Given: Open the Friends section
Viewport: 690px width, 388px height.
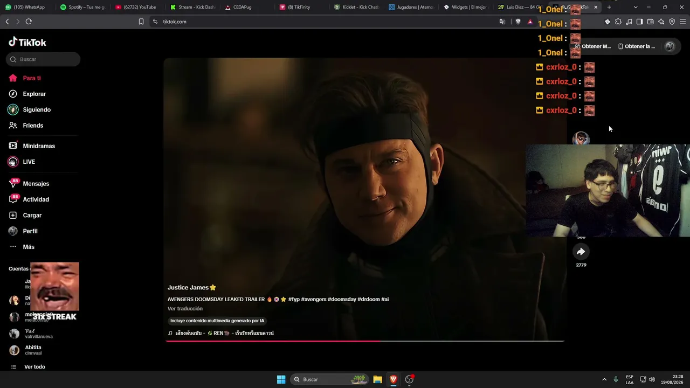Looking at the screenshot, I should click(26, 126).
